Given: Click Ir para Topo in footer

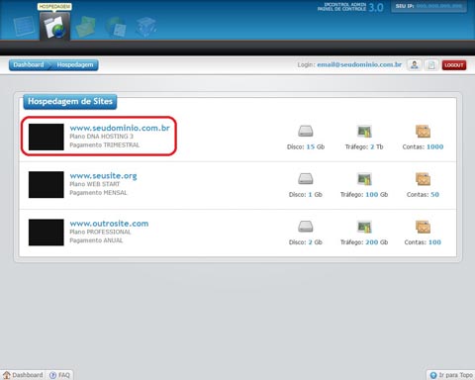Looking at the screenshot, I should (x=451, y=375).
